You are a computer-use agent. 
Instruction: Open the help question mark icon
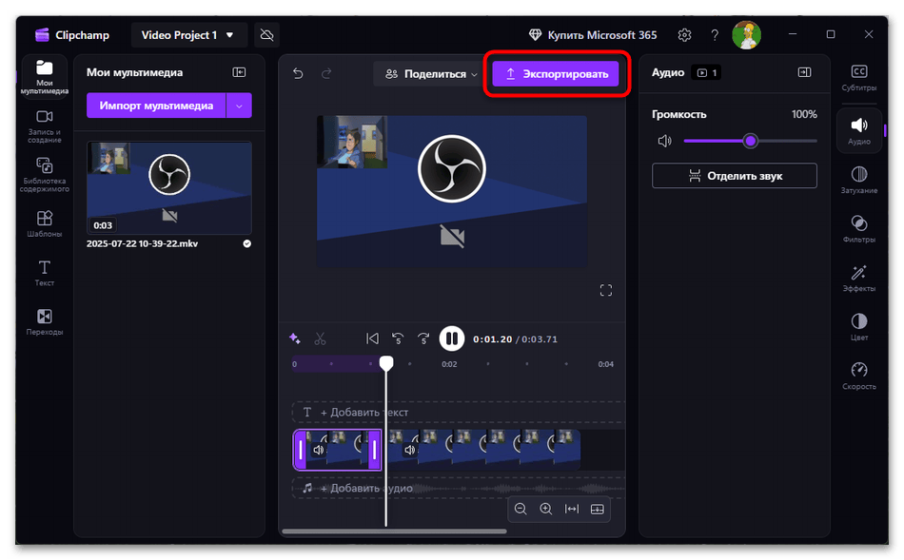coord(715,35)
